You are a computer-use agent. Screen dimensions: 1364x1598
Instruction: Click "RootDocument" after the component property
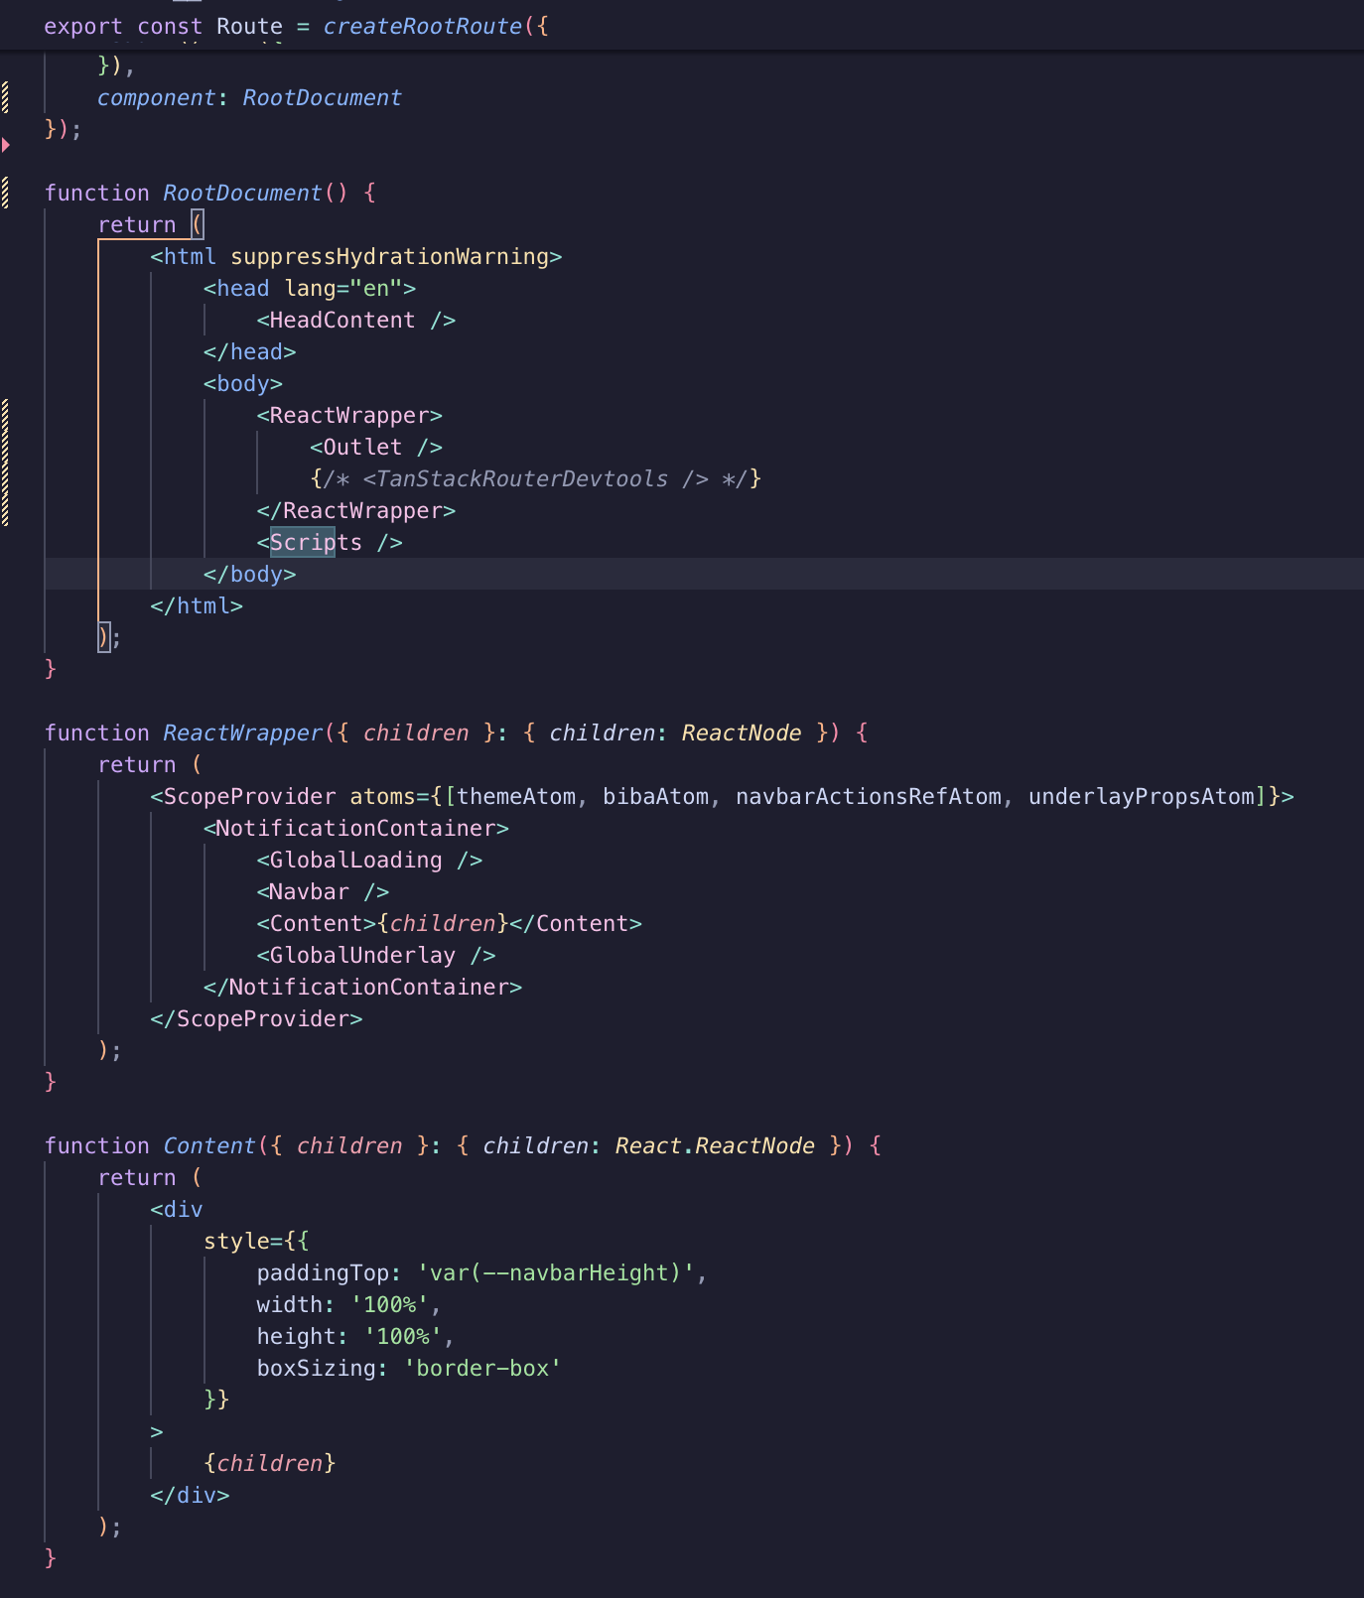(323, 98)
